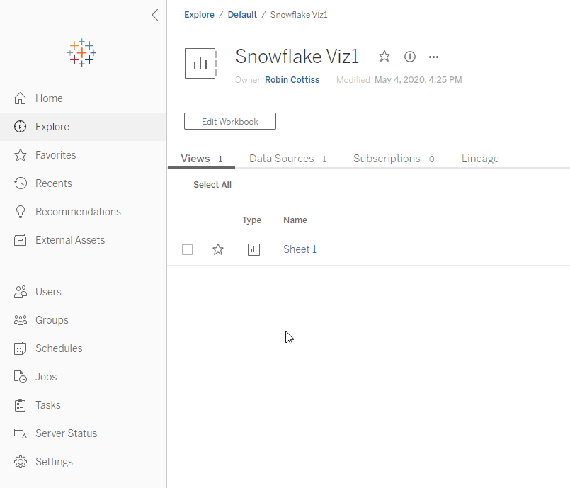Click the Snowflake Viz1 breadcrumb text
The image size is (570, 488).
click(299, 15)
